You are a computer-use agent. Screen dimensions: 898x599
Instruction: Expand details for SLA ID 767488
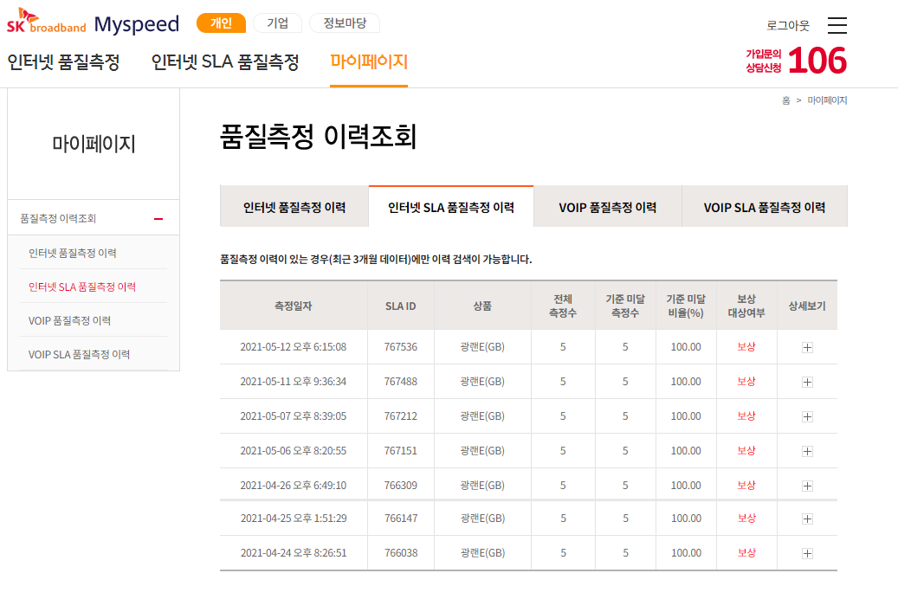807,382
